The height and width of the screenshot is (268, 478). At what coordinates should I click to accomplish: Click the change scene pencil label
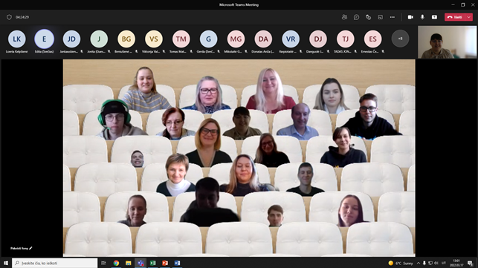tap(21, 248)
